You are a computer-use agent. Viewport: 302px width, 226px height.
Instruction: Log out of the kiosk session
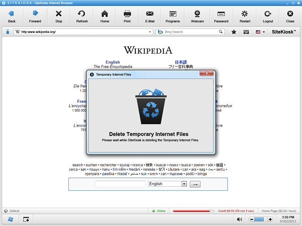point(268,16)
